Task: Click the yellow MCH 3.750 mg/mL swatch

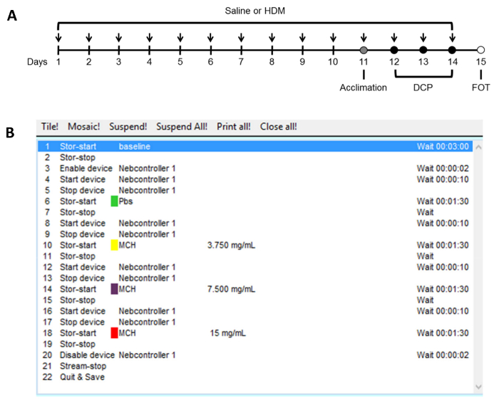Action: pos(114,245)
